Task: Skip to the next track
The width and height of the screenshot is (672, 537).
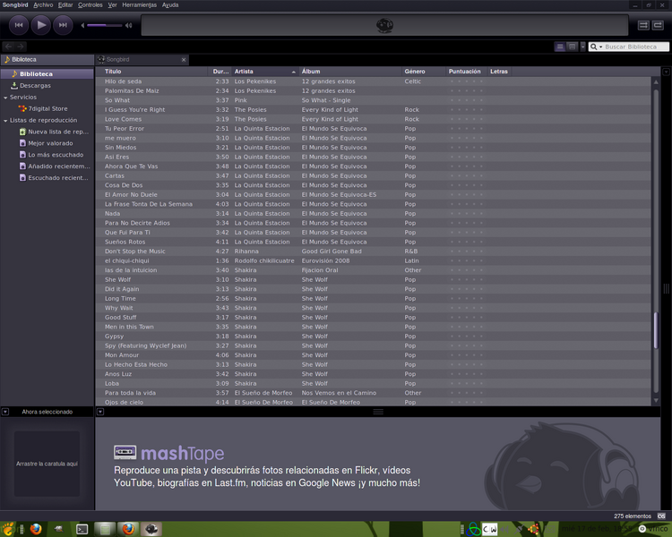Action: click(62, 25)
